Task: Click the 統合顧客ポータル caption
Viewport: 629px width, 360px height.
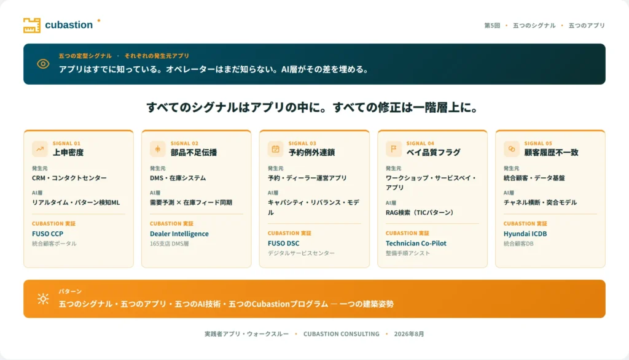Action: click(54, 243)
